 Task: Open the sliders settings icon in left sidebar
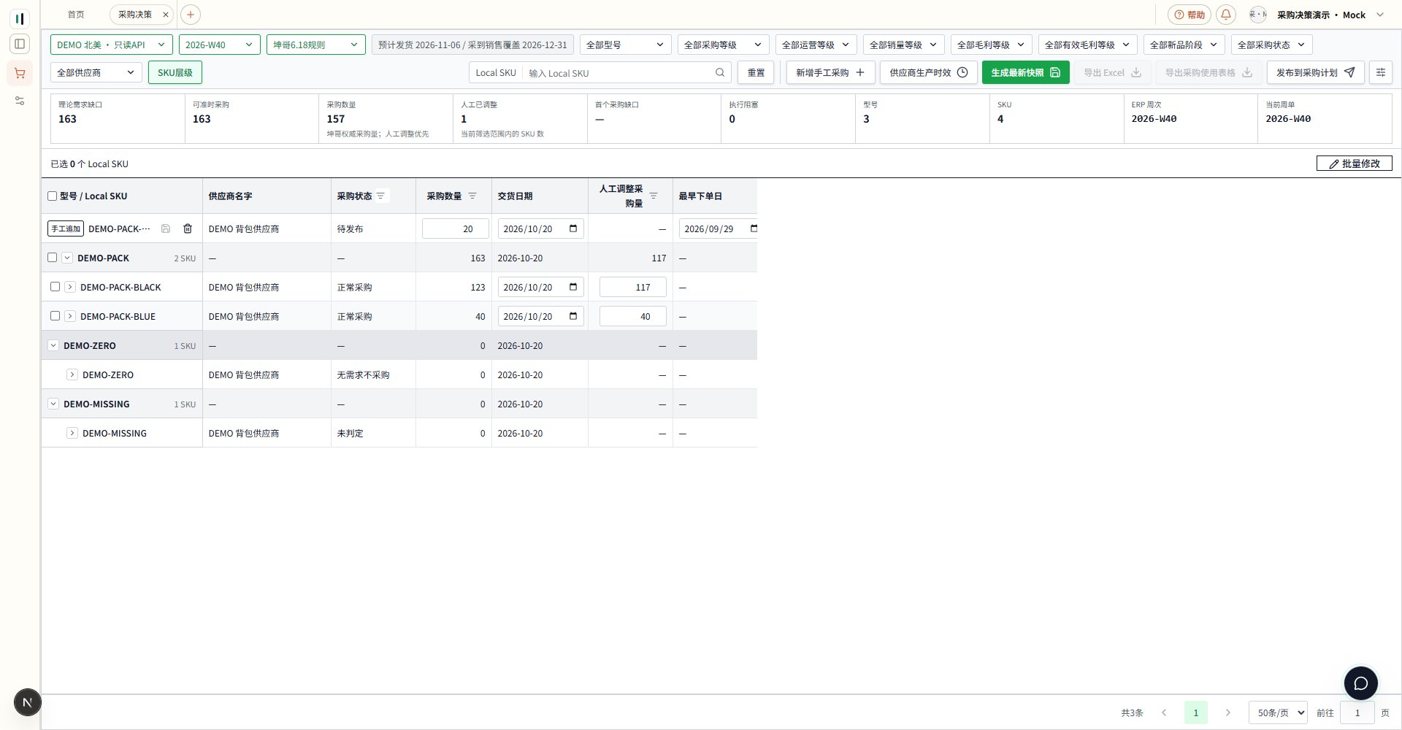click(x=20, y=101)
